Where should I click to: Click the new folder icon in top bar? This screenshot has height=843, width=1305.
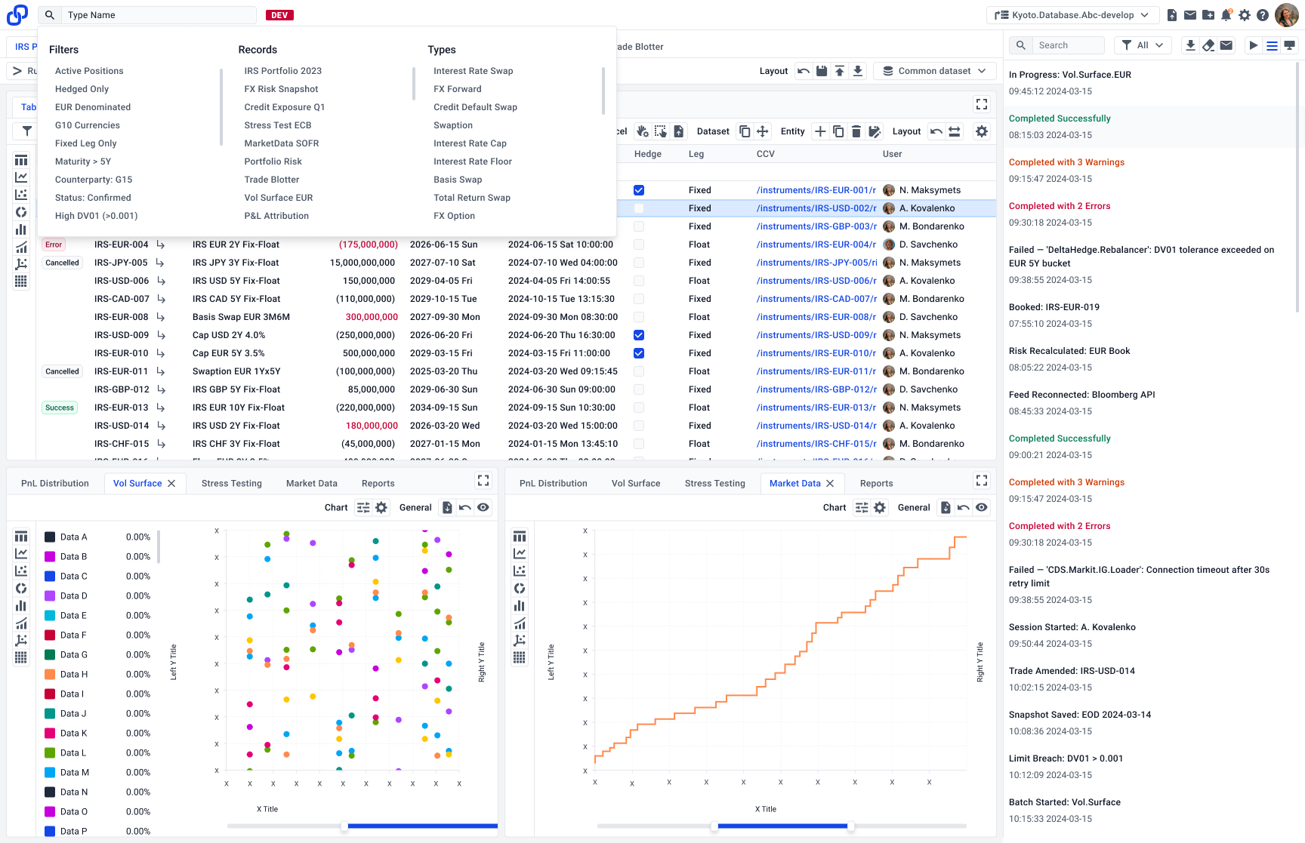click(x=1208, y=15)
